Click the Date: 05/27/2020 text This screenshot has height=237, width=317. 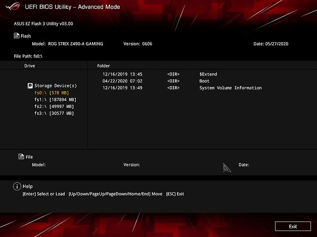[x=271, y=44]
